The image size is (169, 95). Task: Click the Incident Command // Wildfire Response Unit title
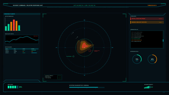point(28,5)
